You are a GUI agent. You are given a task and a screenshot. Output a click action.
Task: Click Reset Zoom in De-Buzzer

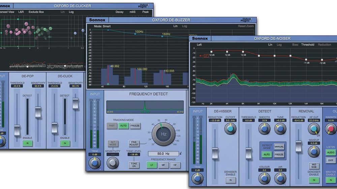pyautogui.click(x=246, y=26)
